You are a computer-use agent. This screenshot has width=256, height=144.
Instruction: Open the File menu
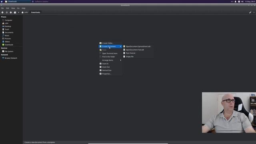pyautogui.click(x=2, y=8)
